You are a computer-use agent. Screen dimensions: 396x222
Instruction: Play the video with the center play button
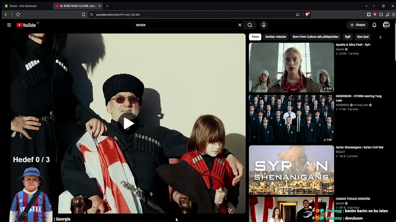pyautogui.click(x=128, y=123)
